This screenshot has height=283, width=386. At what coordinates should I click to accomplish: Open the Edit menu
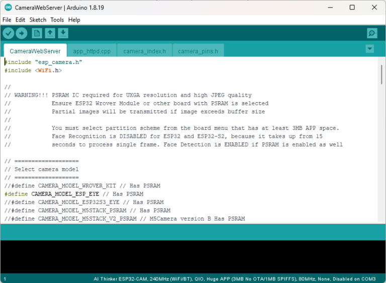coord(20,20)
